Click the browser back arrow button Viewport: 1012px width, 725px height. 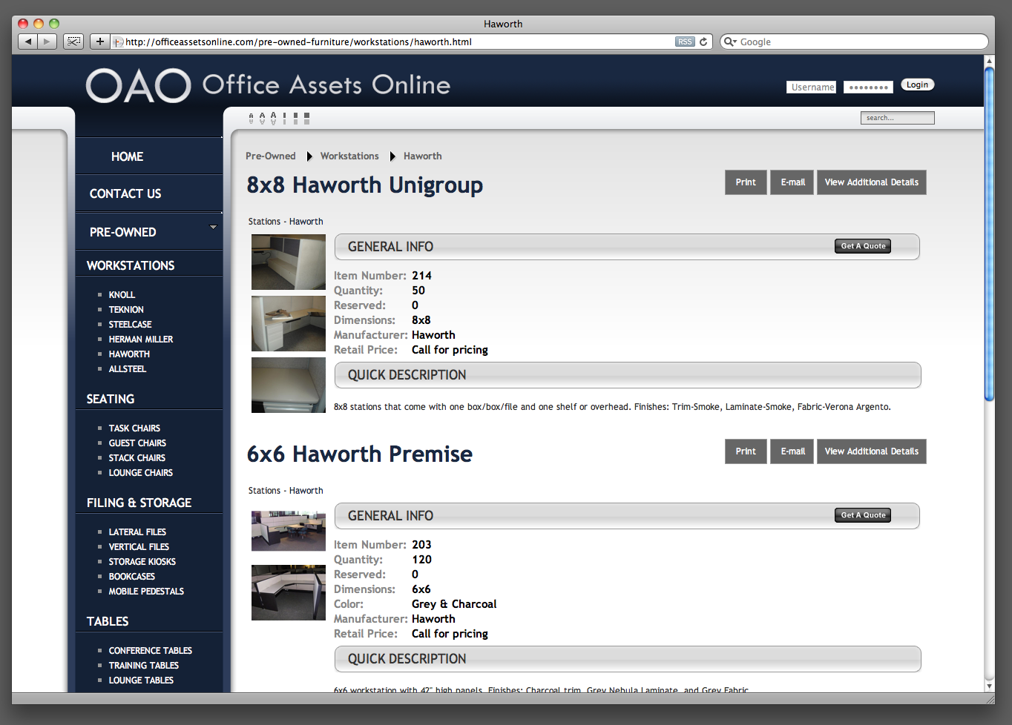coord(28,42)
